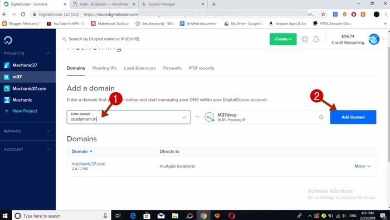Screen dimensions: 390x220
Task: Click the user avatar icon
Action: (374, 39)
